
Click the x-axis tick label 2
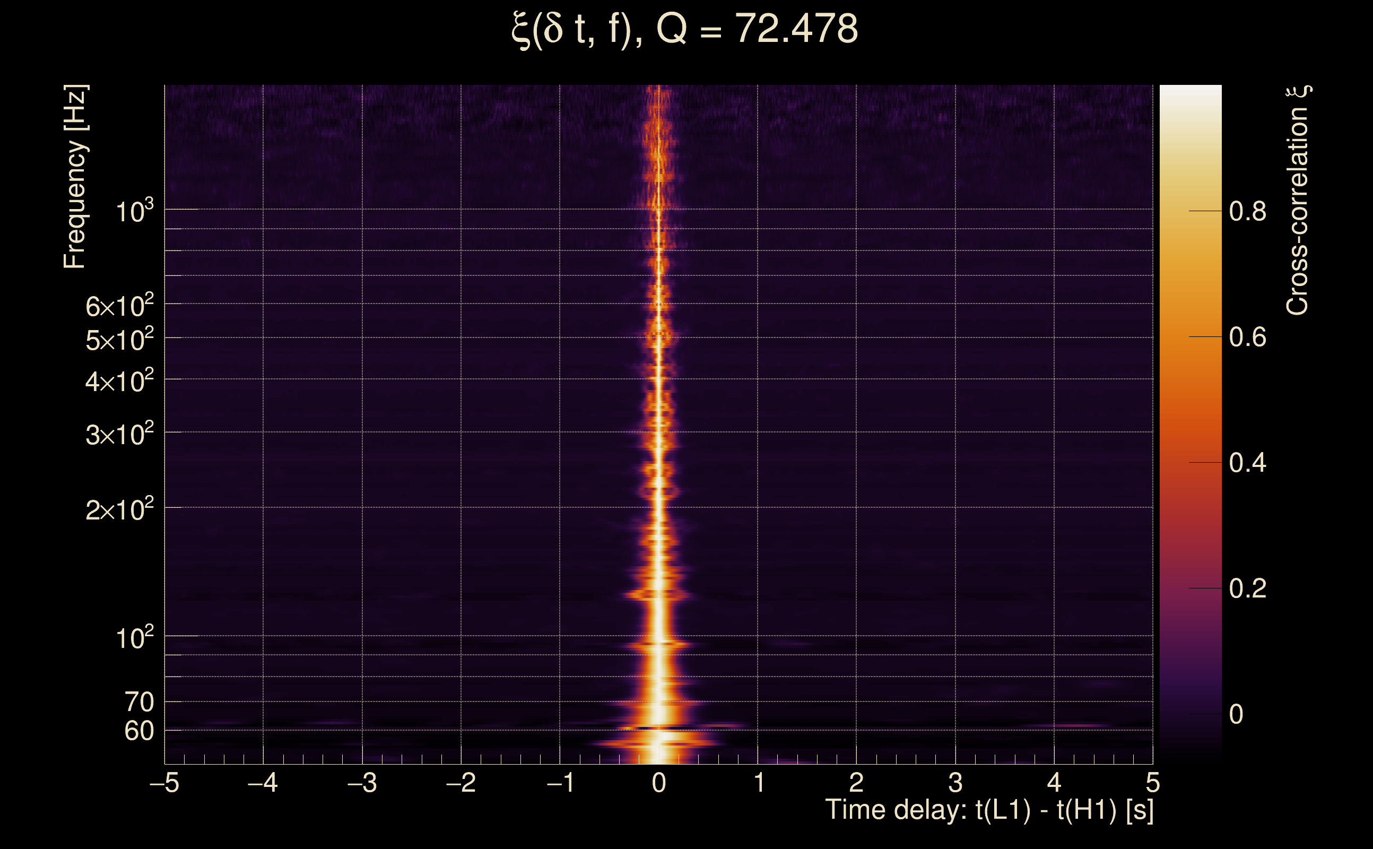coord(856,783)
